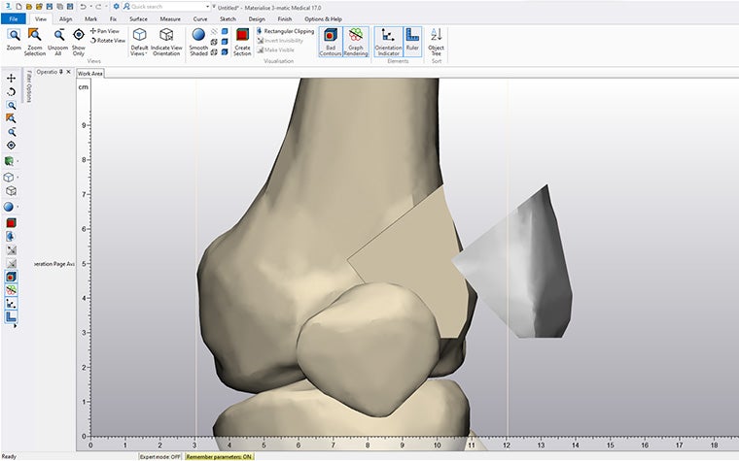The height and width of the screenshot is (461, 739).
Task: Click Expert mode: OFF in status bar
Action: [x=159, y=457]
